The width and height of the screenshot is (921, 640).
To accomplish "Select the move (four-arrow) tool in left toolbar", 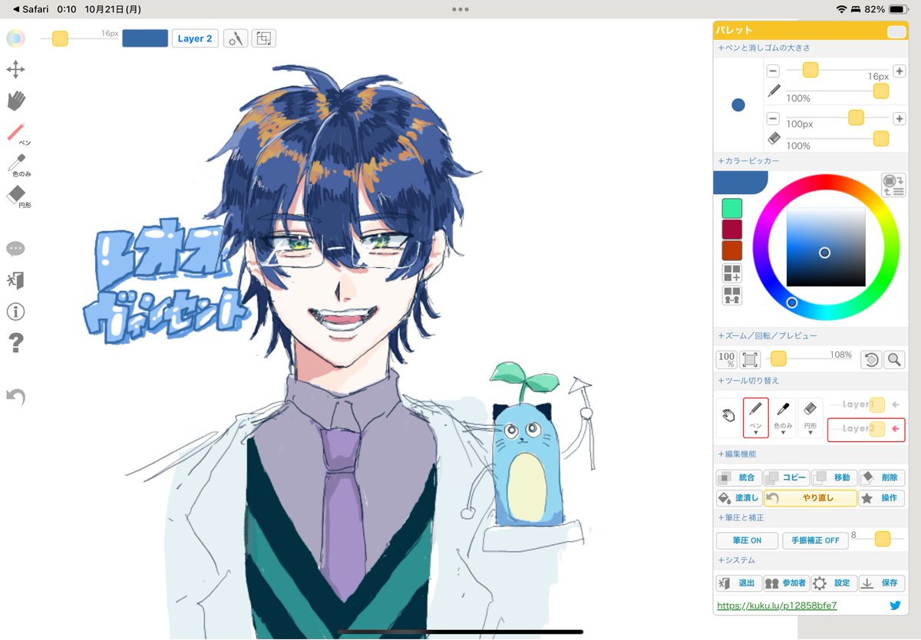I will click(x=15, y=71).
